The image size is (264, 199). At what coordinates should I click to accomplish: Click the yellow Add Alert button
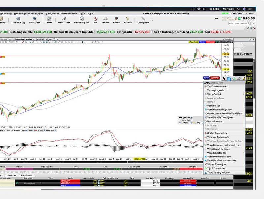pyautogui.click(x=194, y=42)
